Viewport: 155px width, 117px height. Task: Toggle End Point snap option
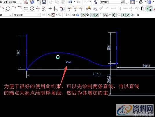(92, 15)
